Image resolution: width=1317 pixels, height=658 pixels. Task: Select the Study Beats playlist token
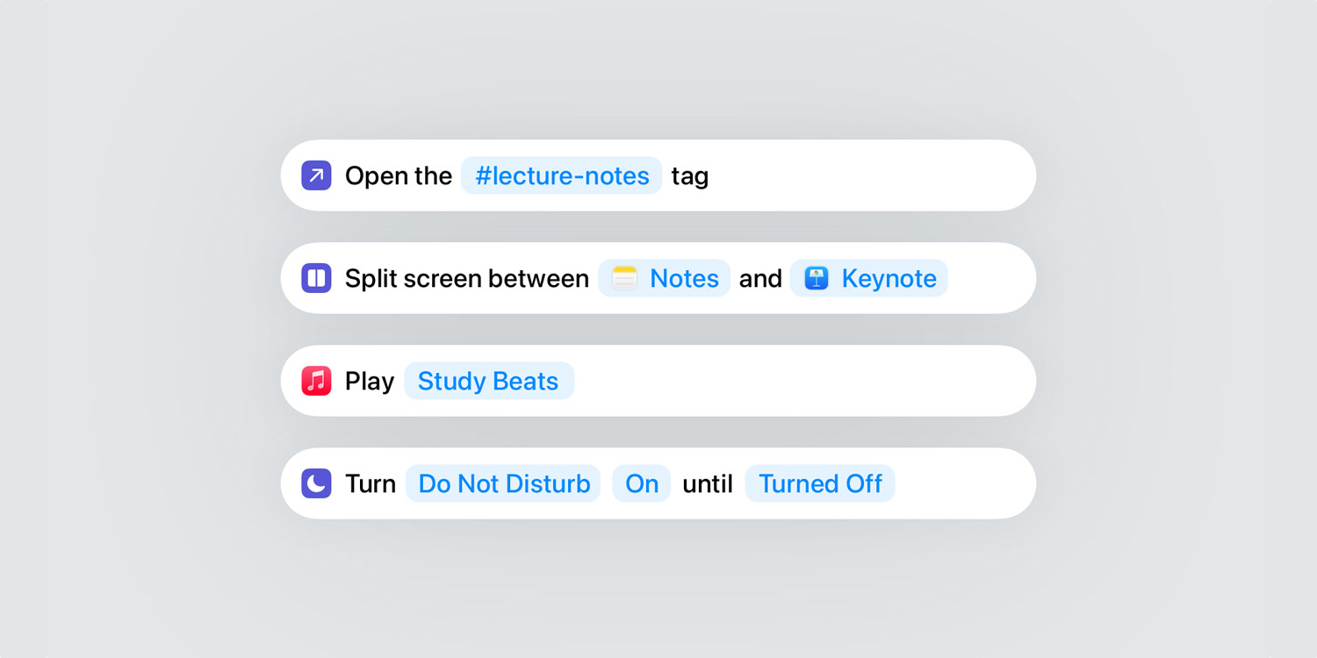tap(489, 381)
